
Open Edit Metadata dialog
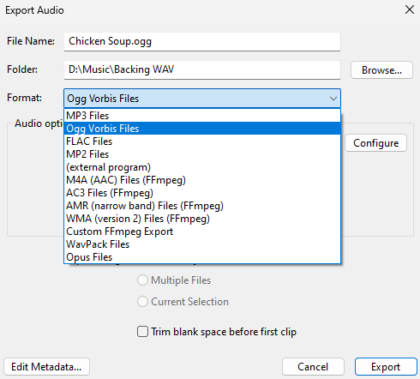click(x=46, y=367)
